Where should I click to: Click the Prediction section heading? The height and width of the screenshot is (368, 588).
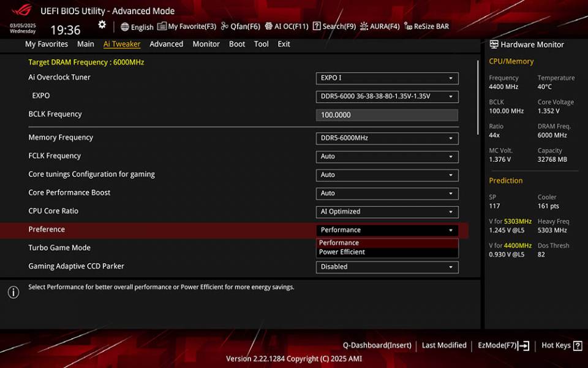coord(506,180)
